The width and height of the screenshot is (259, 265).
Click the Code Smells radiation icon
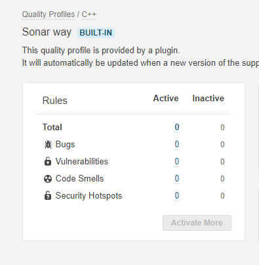point(48,179)
